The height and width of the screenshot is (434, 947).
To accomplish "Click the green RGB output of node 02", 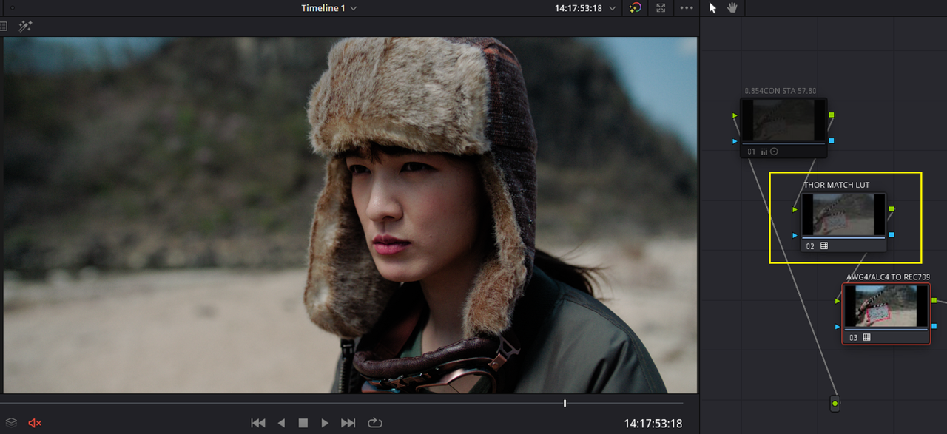I will coord(892,209).
